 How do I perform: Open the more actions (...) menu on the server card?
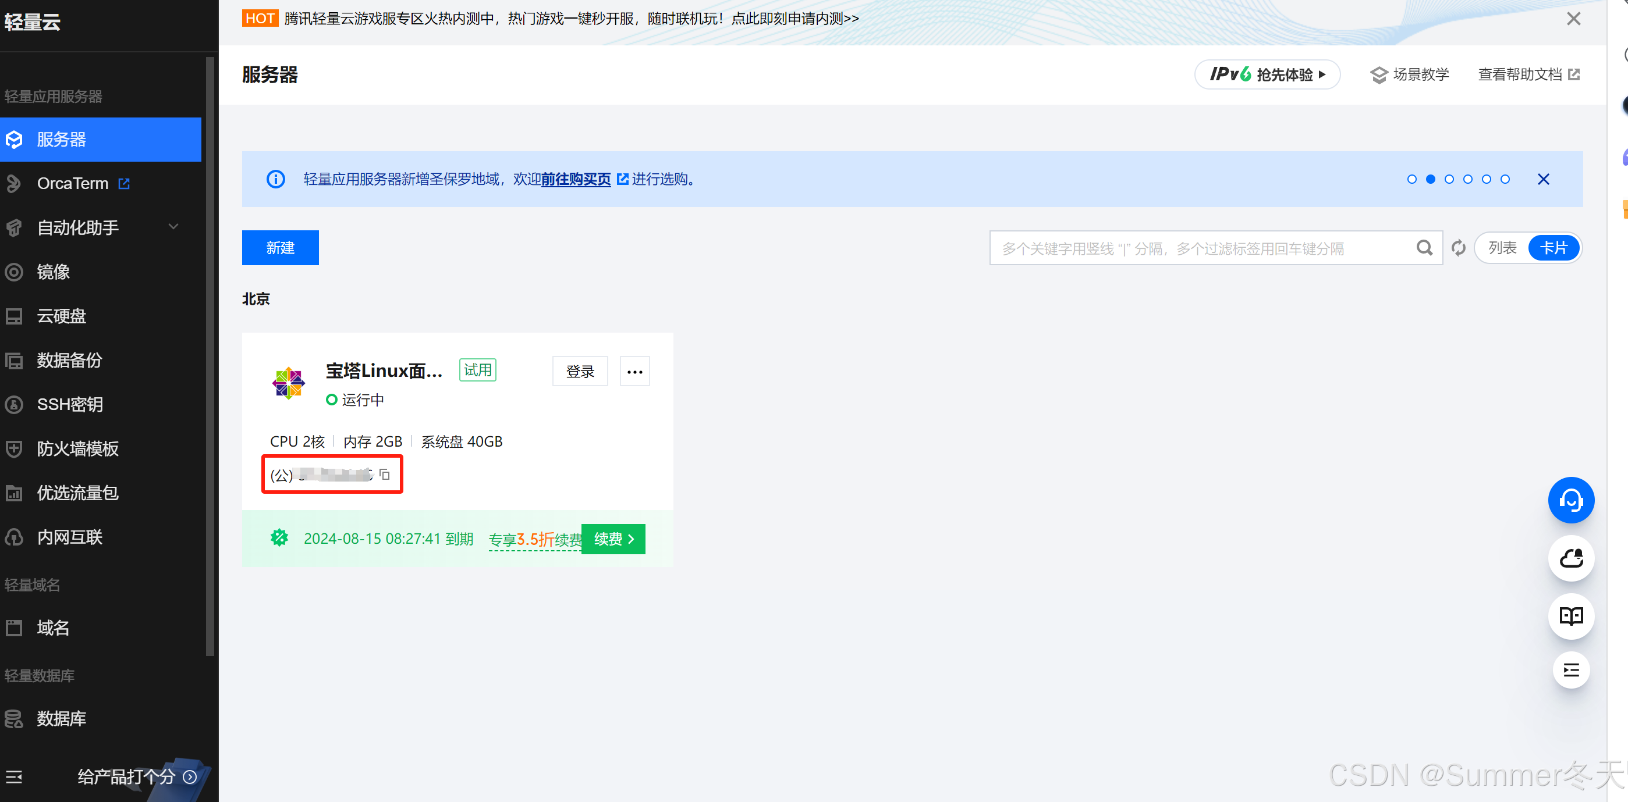(x=635, y=371)
